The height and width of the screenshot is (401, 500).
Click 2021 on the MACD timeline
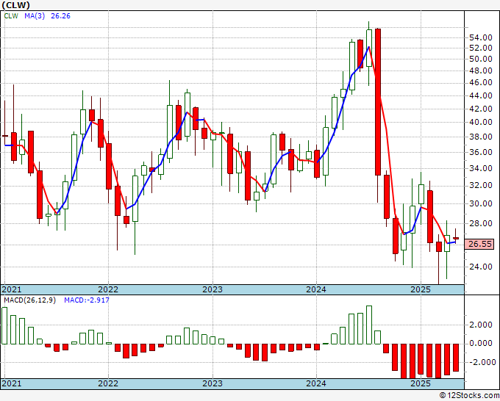(12, 383)
